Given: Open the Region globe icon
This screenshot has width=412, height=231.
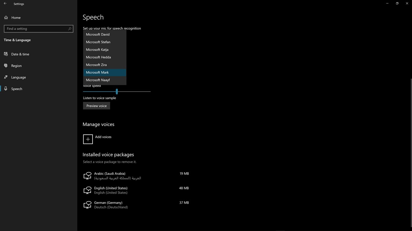Looking at the screenshot, I should click(6, 65).
